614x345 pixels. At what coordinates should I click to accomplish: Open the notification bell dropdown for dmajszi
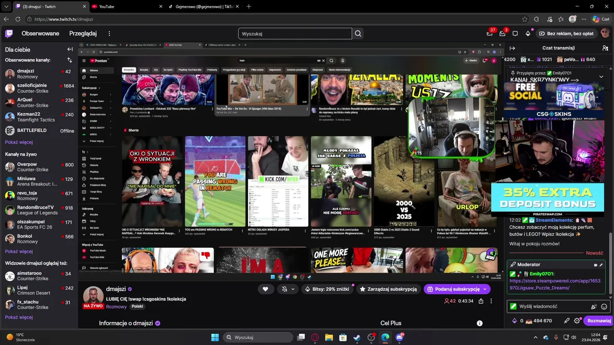point(288,289)
